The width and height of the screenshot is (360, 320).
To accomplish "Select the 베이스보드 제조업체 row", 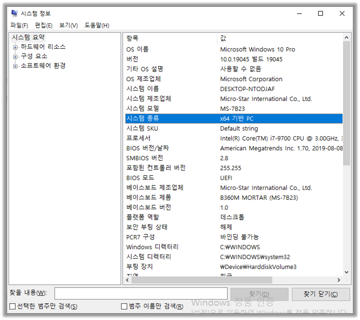I will tap(234, 188).
